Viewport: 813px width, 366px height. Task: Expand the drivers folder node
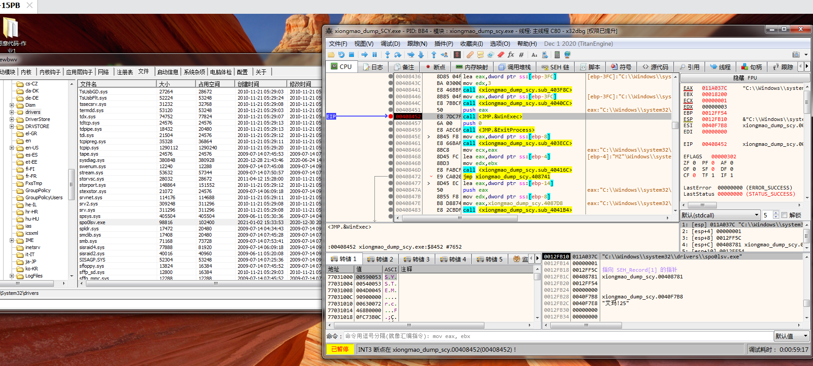click(12, 113)
